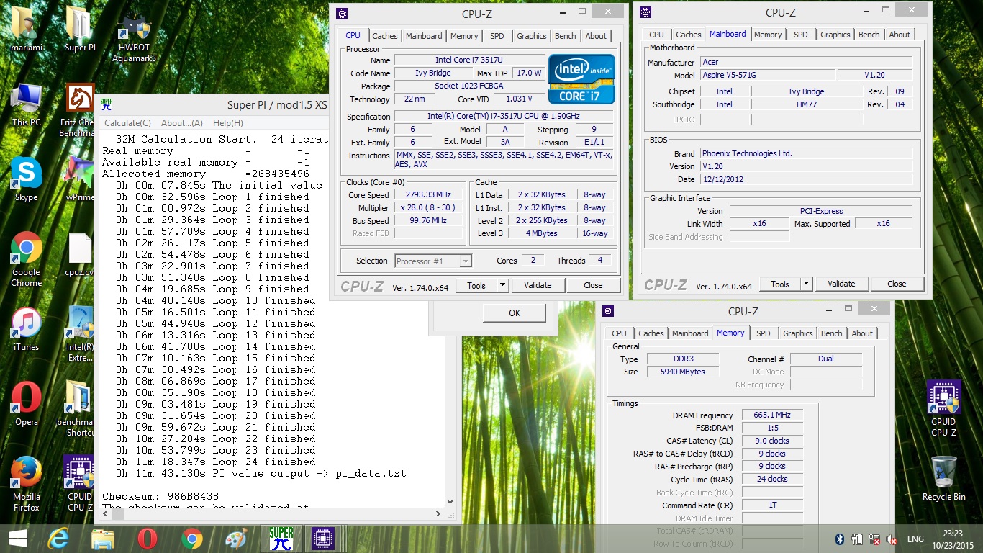Open About tab in Mainboard window
The image size is (983, 553).
coord(900,35)
